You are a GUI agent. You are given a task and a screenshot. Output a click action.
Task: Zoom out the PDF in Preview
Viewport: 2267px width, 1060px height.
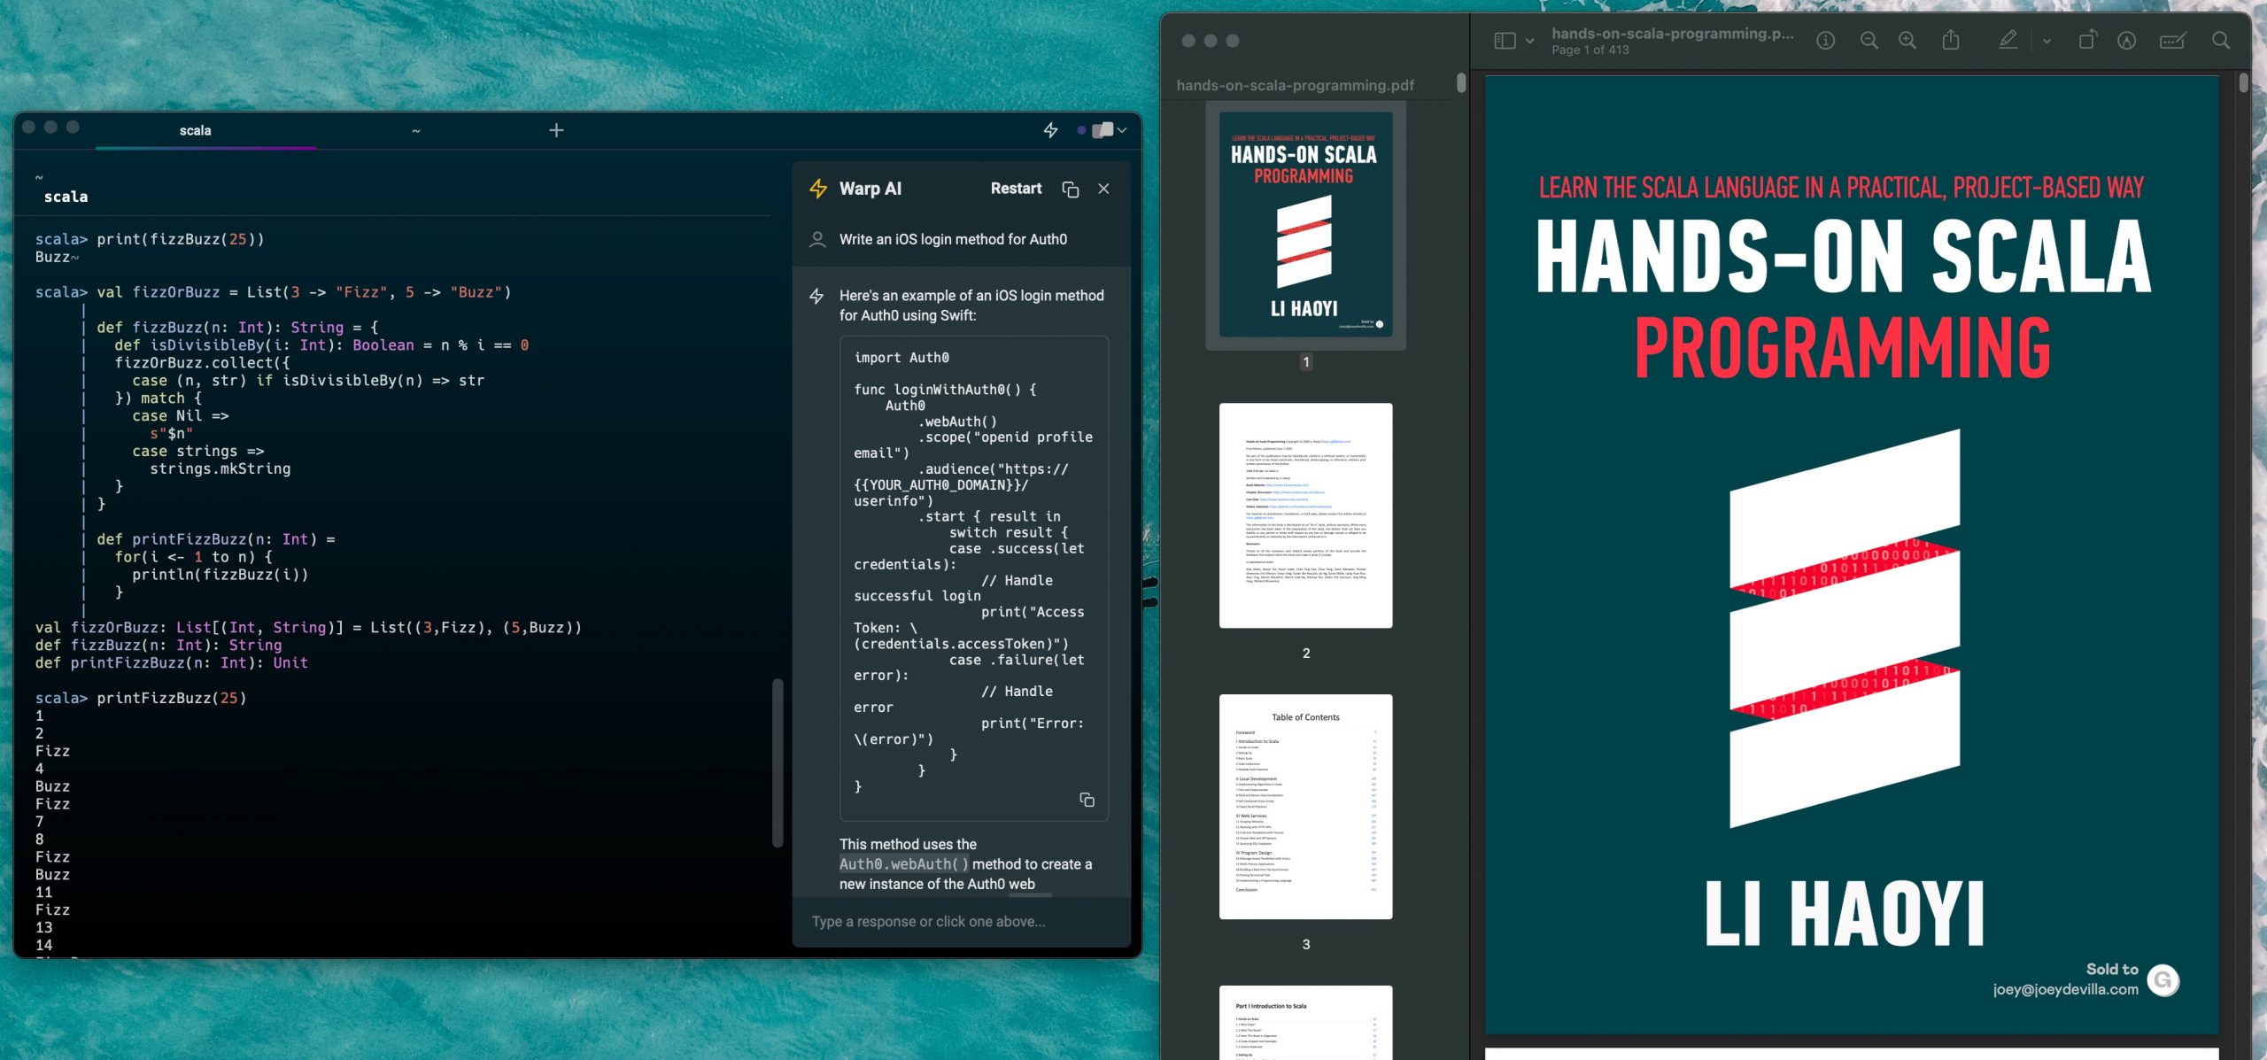(x=1869, y=41)
